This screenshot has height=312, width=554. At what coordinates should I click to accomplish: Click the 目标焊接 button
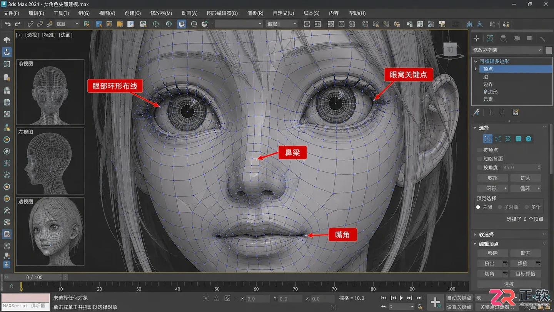pyautogui.click(x=526, y=274)
